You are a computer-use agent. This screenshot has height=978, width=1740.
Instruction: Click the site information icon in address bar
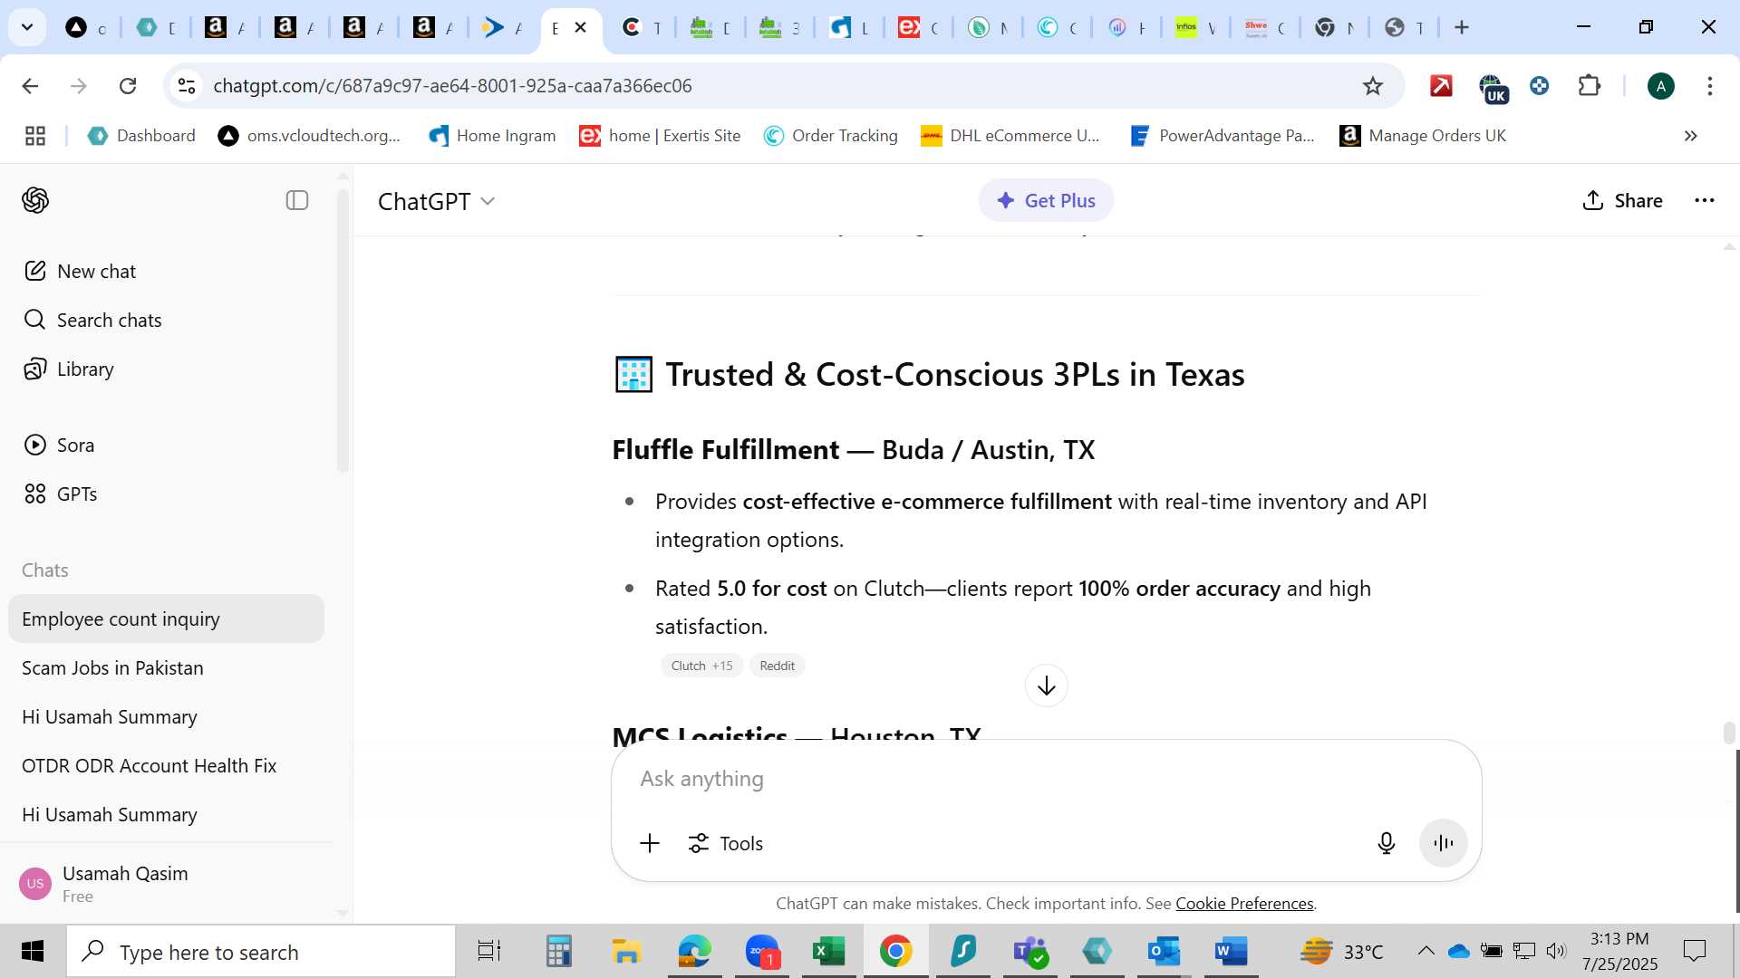[186, 85]
